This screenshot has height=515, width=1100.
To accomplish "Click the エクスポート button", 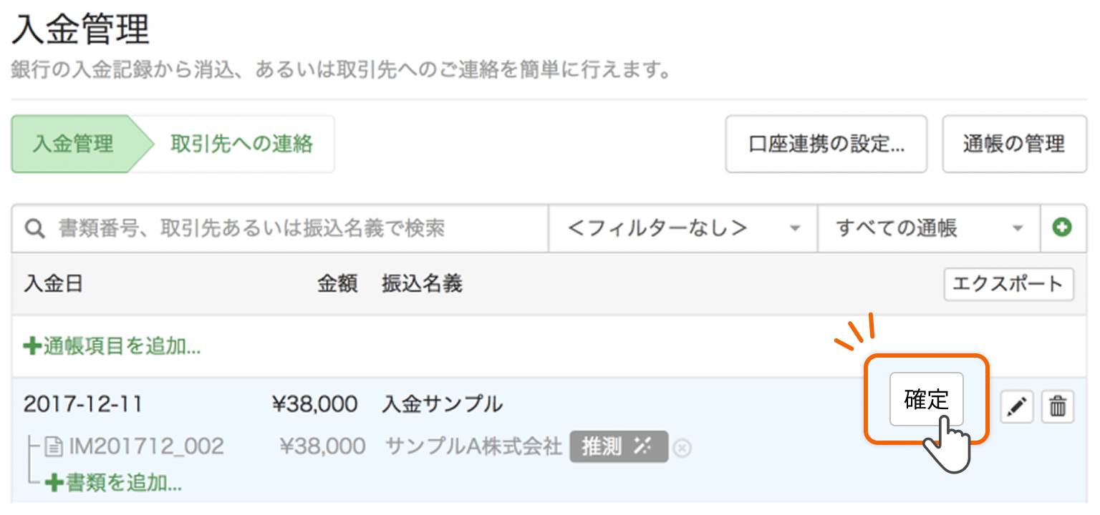I will [1008, 284].
